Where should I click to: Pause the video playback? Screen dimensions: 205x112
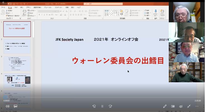tap(102, 106)
